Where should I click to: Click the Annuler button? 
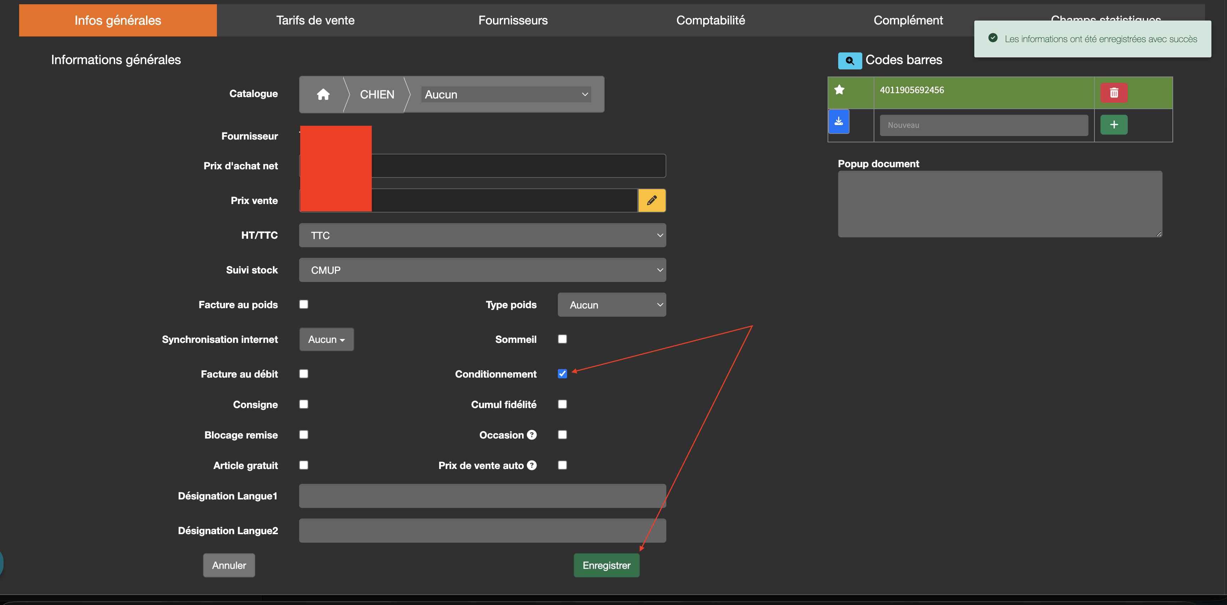pyautogui.click(x=229, y=565)
